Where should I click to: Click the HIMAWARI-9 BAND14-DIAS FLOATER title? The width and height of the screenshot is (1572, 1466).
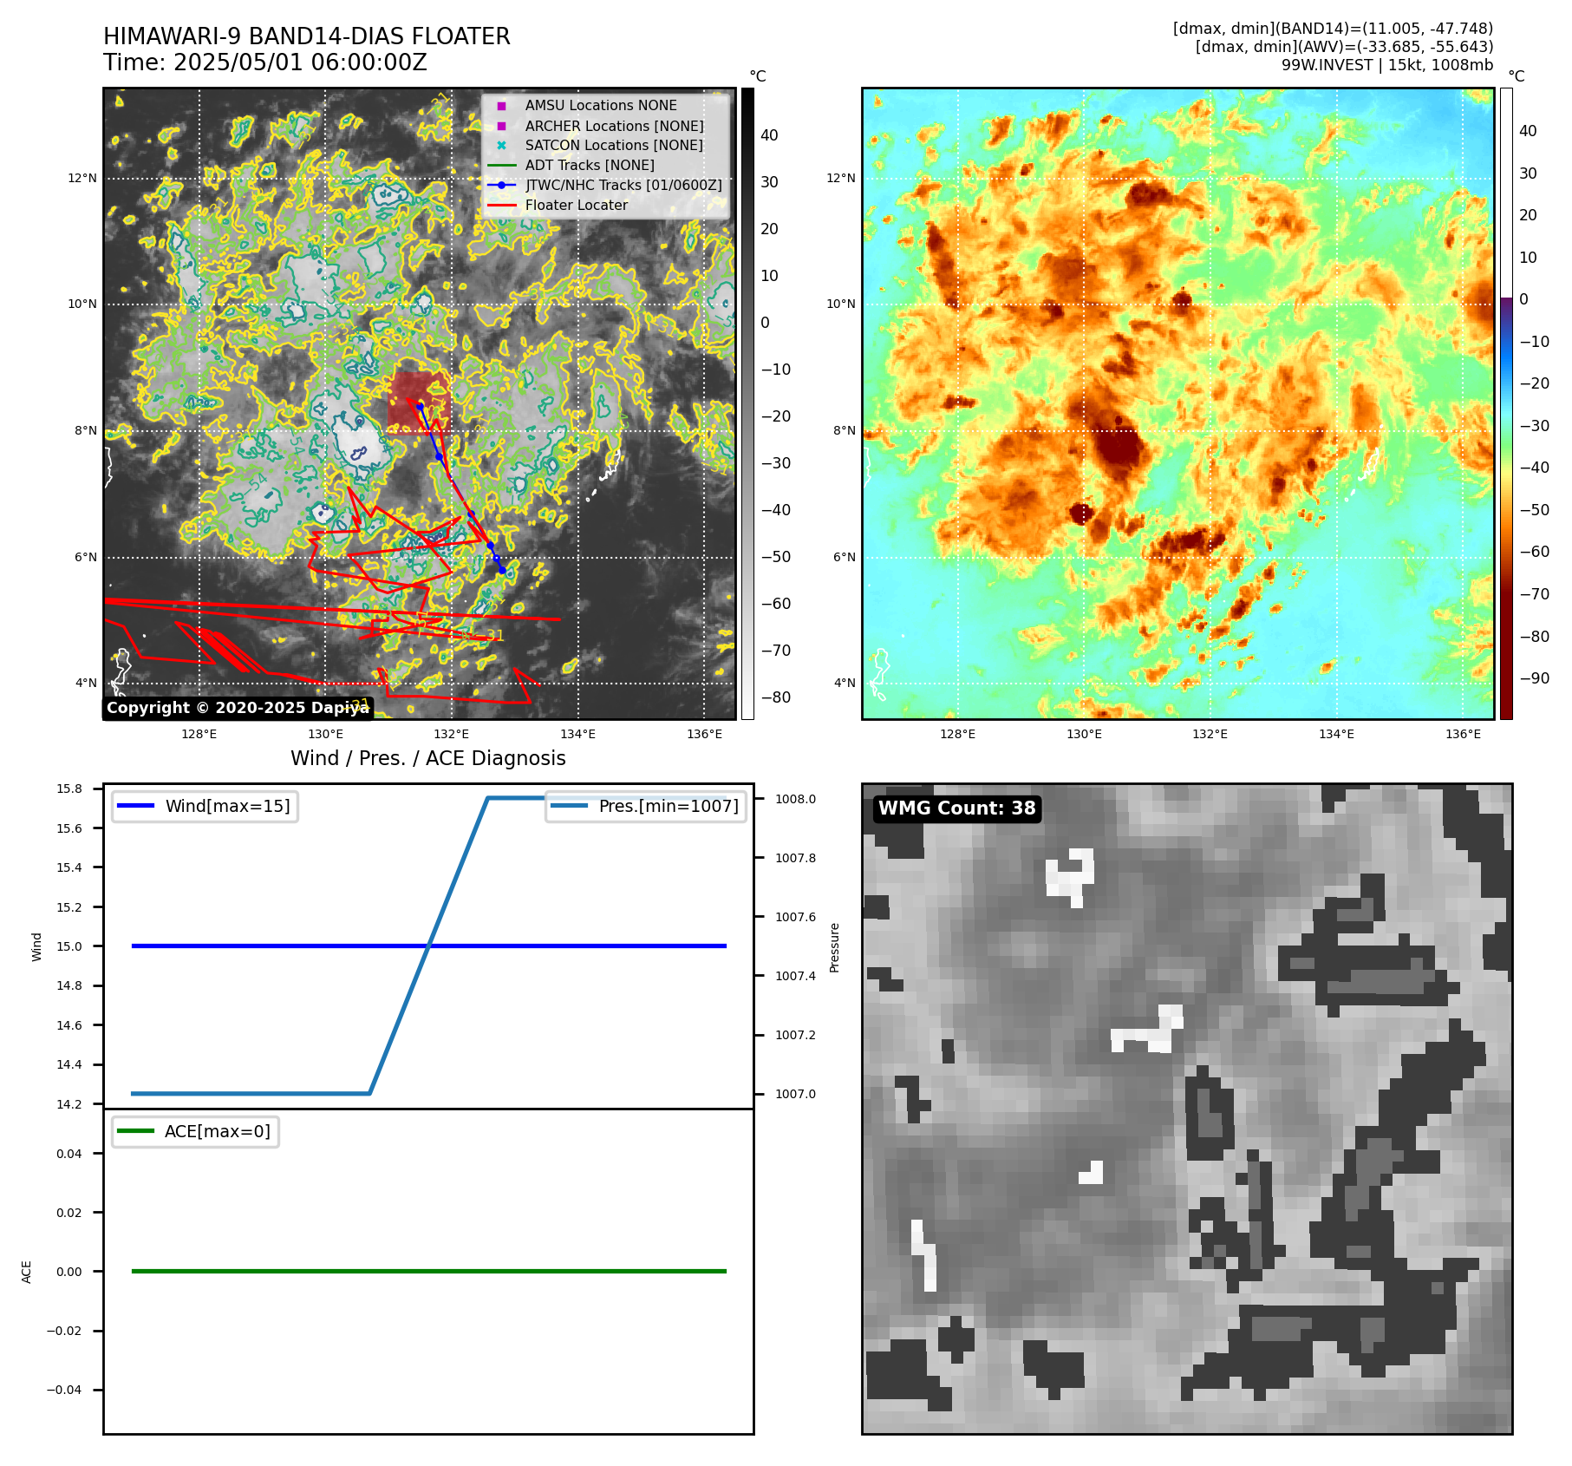(x=307, y=36)
